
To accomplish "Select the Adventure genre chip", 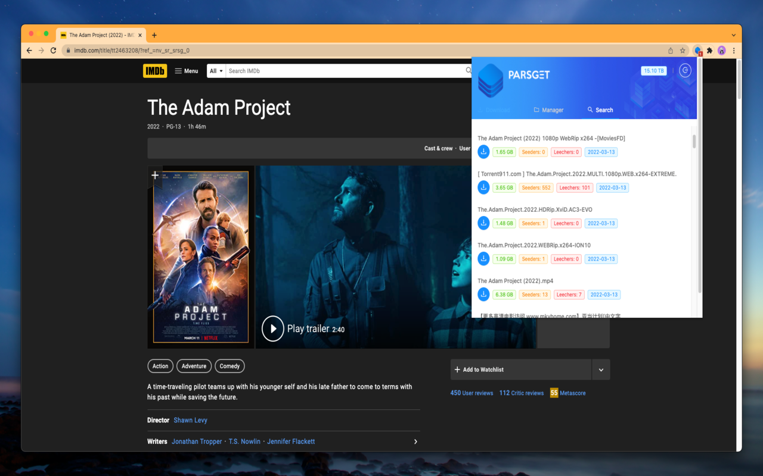I will 194,366.
